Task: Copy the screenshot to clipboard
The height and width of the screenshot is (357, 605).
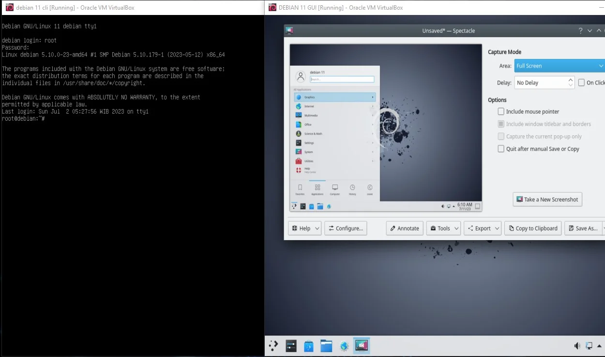Action: (x=533, y=228)
